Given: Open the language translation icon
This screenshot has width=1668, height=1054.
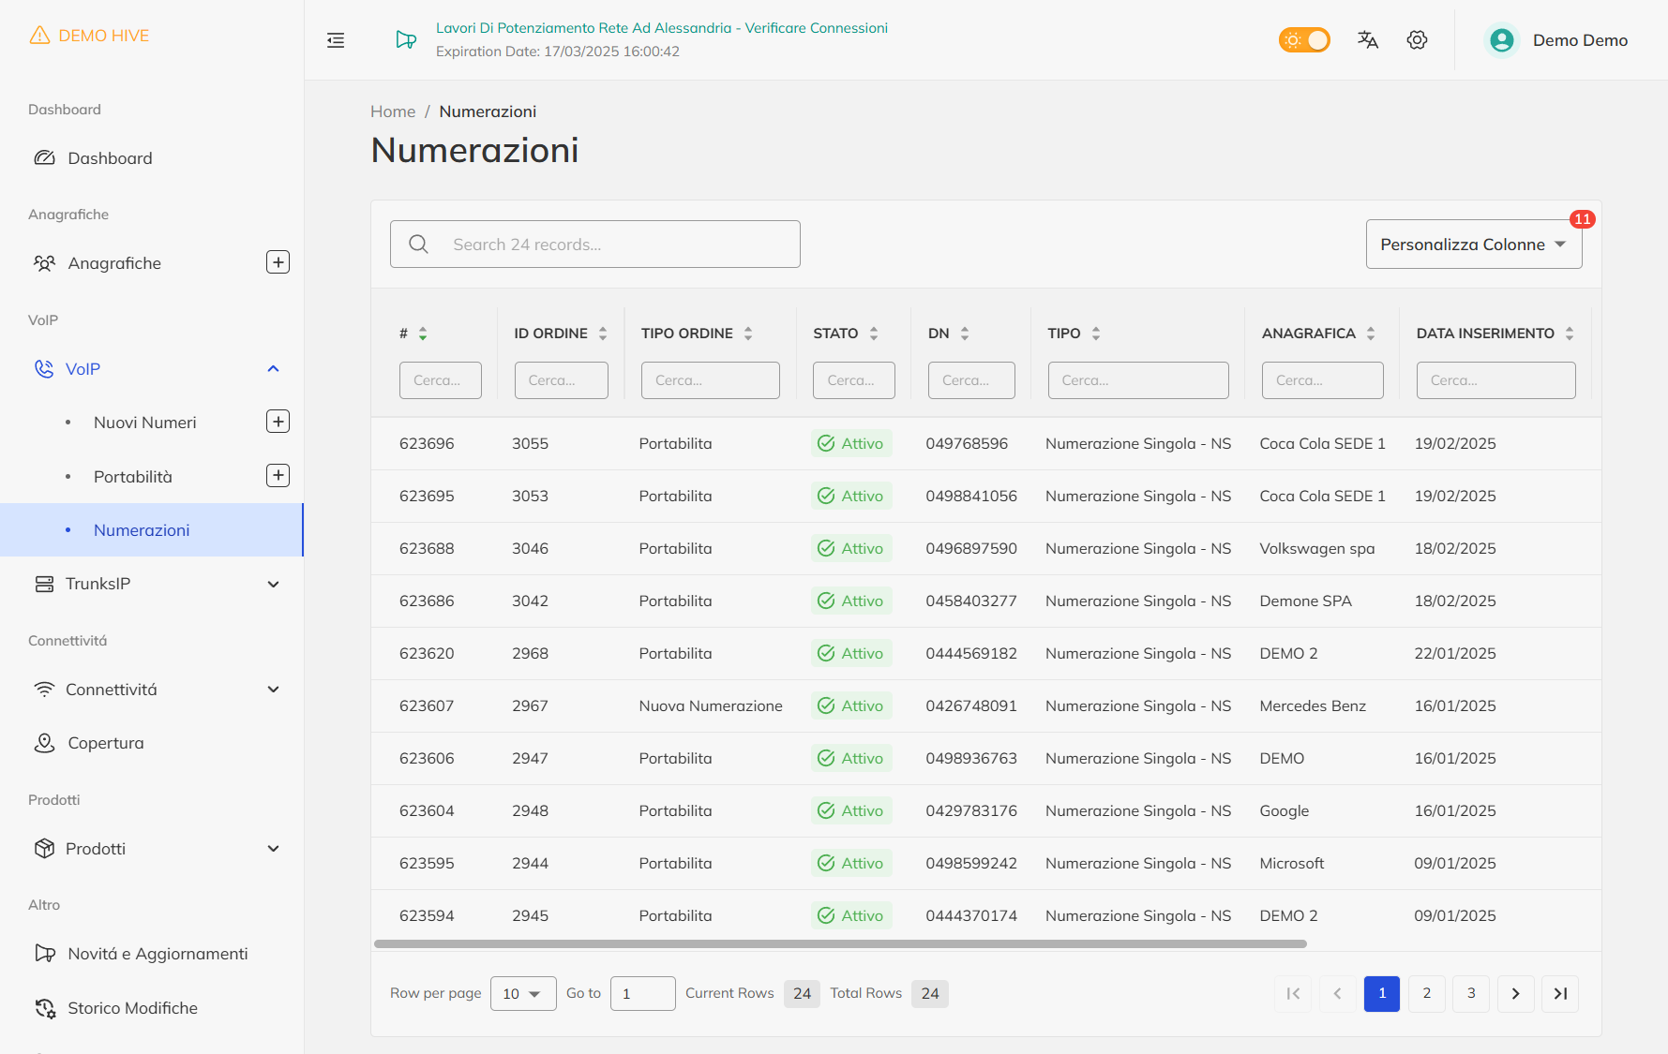Looking at the screenshot, I should 1368,40.
